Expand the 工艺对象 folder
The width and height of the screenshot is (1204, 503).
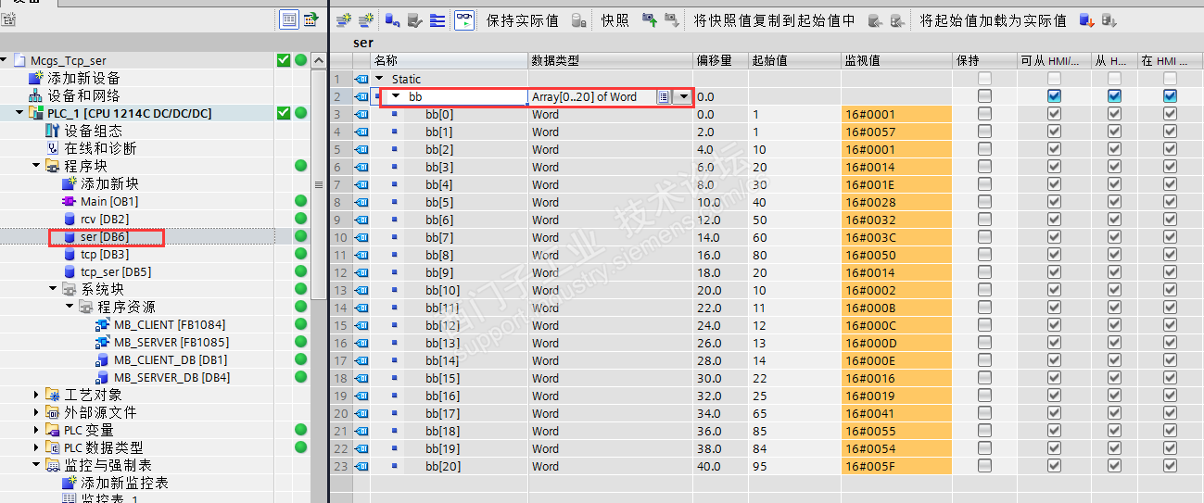tap(36, 395)
